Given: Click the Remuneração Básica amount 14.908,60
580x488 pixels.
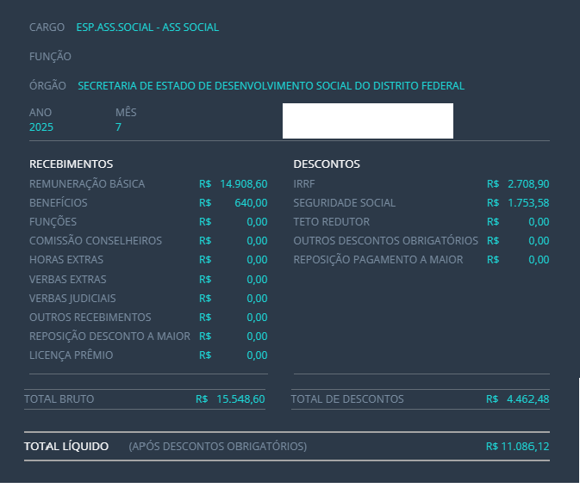Looking at the screenshot, I should pyautogui.click(x=243, y=184).
